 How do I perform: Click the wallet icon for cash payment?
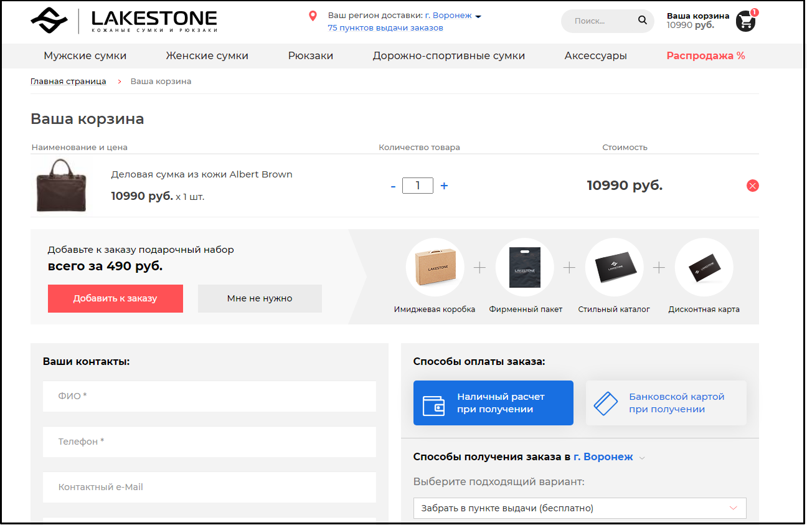[434, 405]
